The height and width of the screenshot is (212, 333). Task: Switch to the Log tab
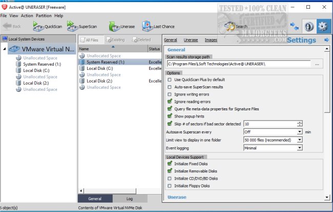point(130,199)
